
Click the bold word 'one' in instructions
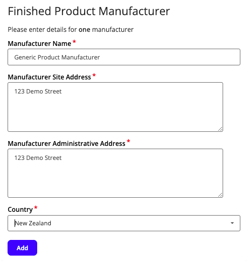click(85, 30)
